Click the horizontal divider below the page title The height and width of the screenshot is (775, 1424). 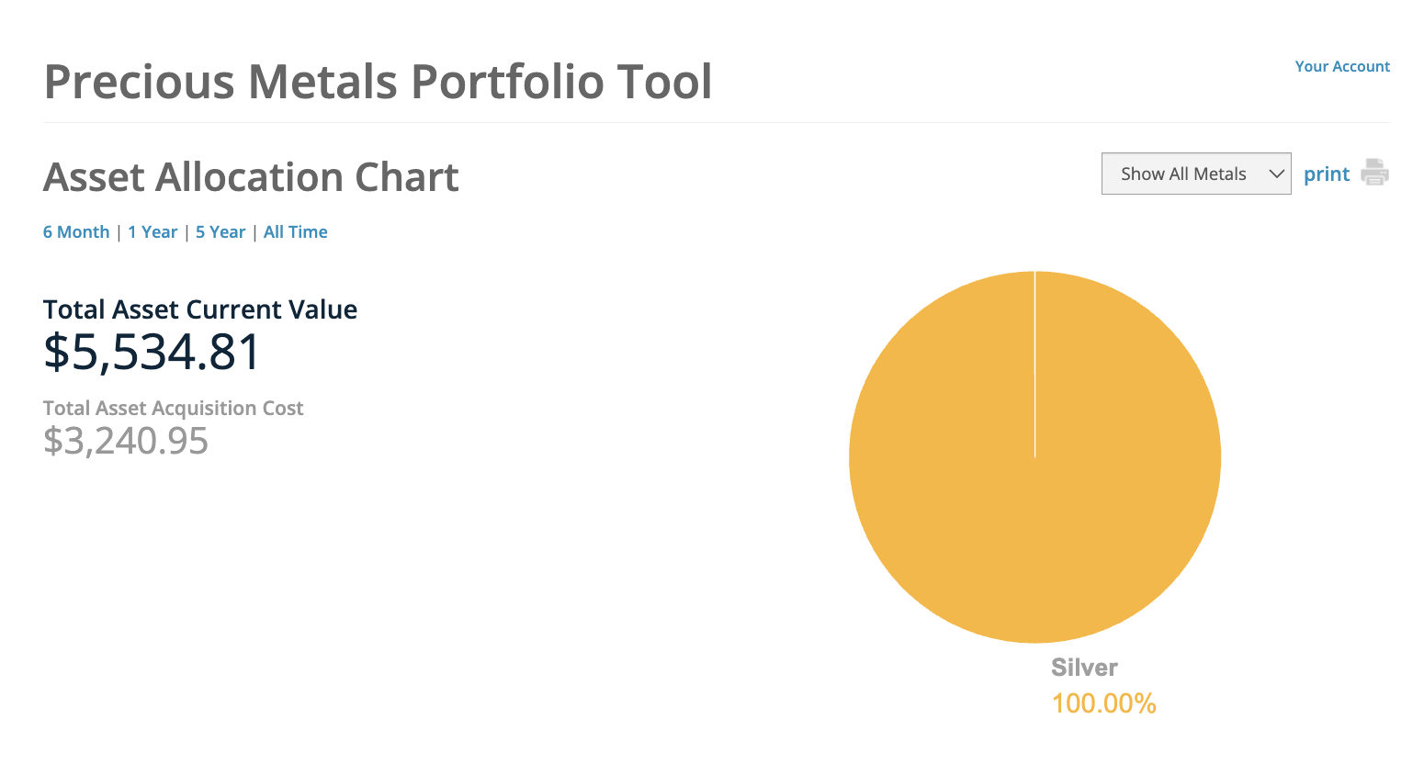click(716, 122)
